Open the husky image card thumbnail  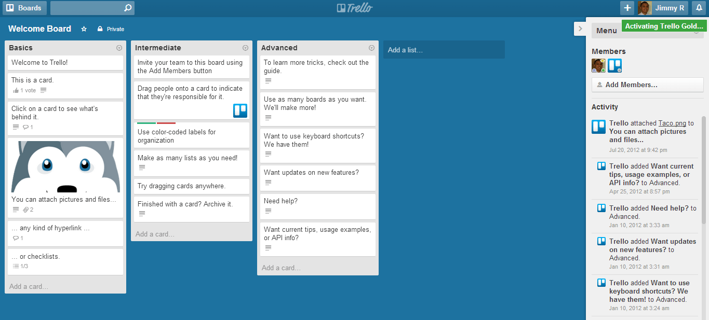click(x=65, y=166)
